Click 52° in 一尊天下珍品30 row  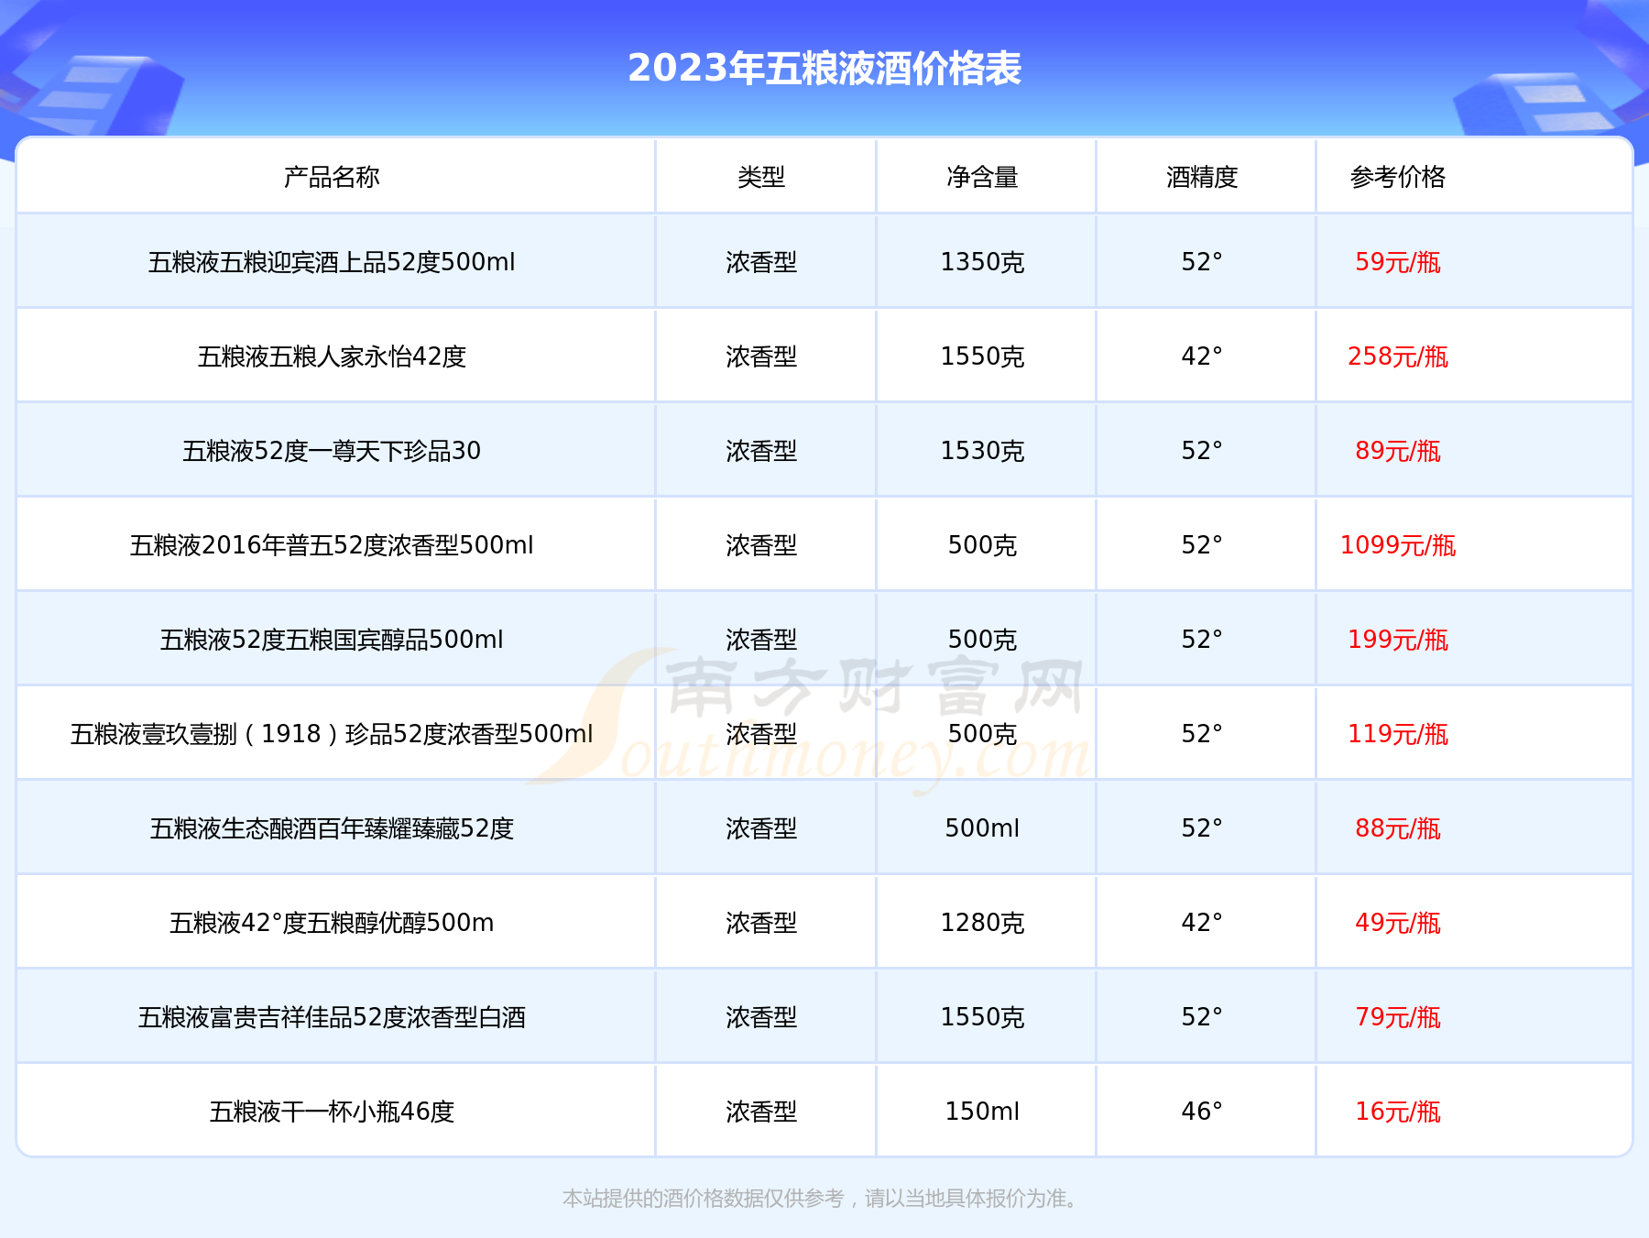pos(1202,451)
